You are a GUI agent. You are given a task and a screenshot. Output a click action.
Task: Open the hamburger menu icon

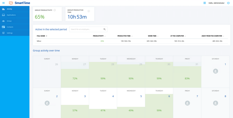coord(4,3)
